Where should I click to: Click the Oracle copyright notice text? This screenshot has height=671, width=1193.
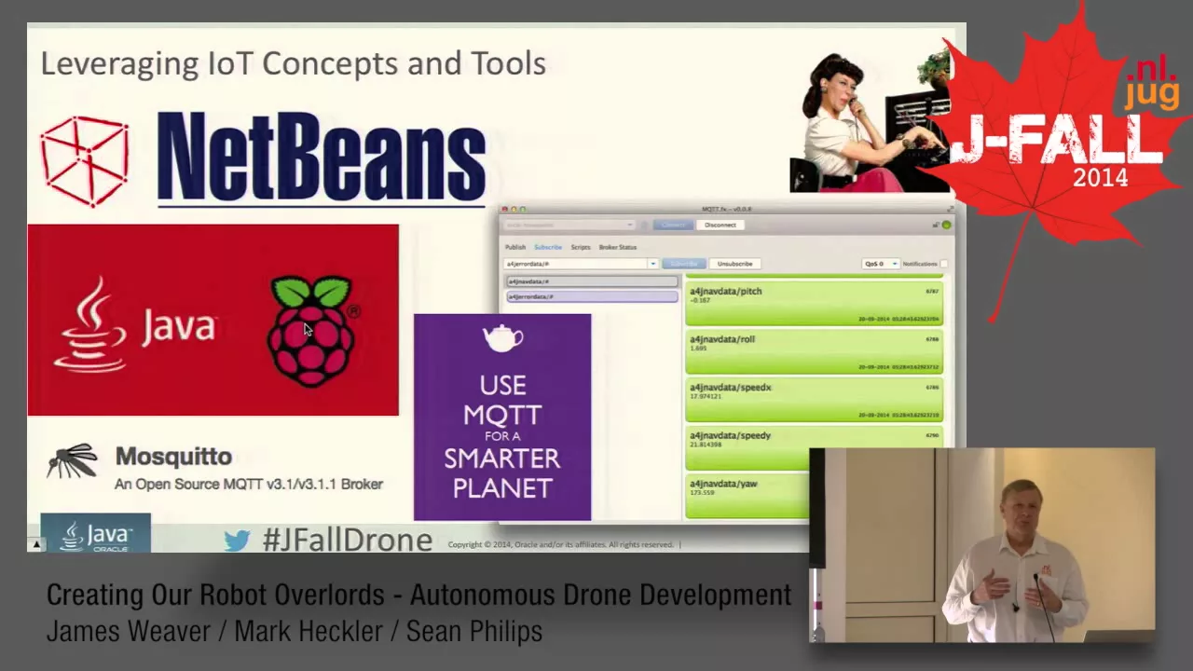click(x=560, y=544)
